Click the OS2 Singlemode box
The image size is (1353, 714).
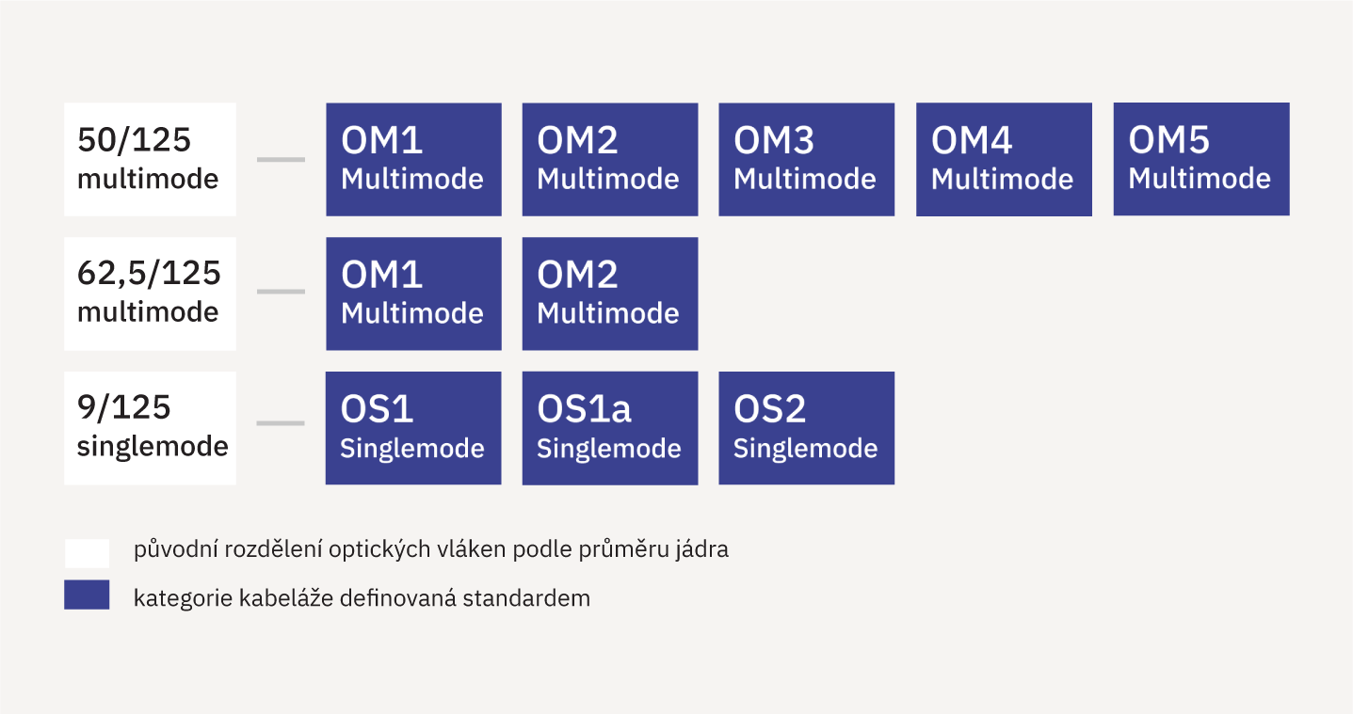pyautogui.click(x=806, y=428)
